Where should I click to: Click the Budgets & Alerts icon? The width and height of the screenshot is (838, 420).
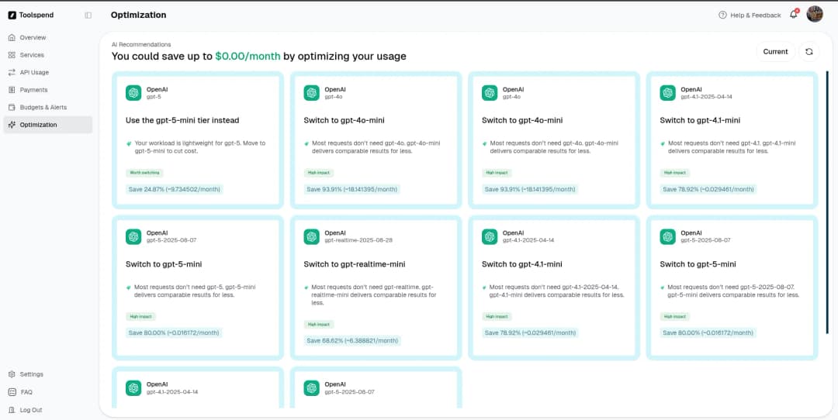pos(12,107)
